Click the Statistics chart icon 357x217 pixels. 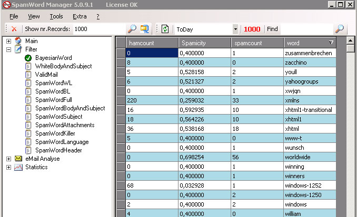tap(18, 167)
